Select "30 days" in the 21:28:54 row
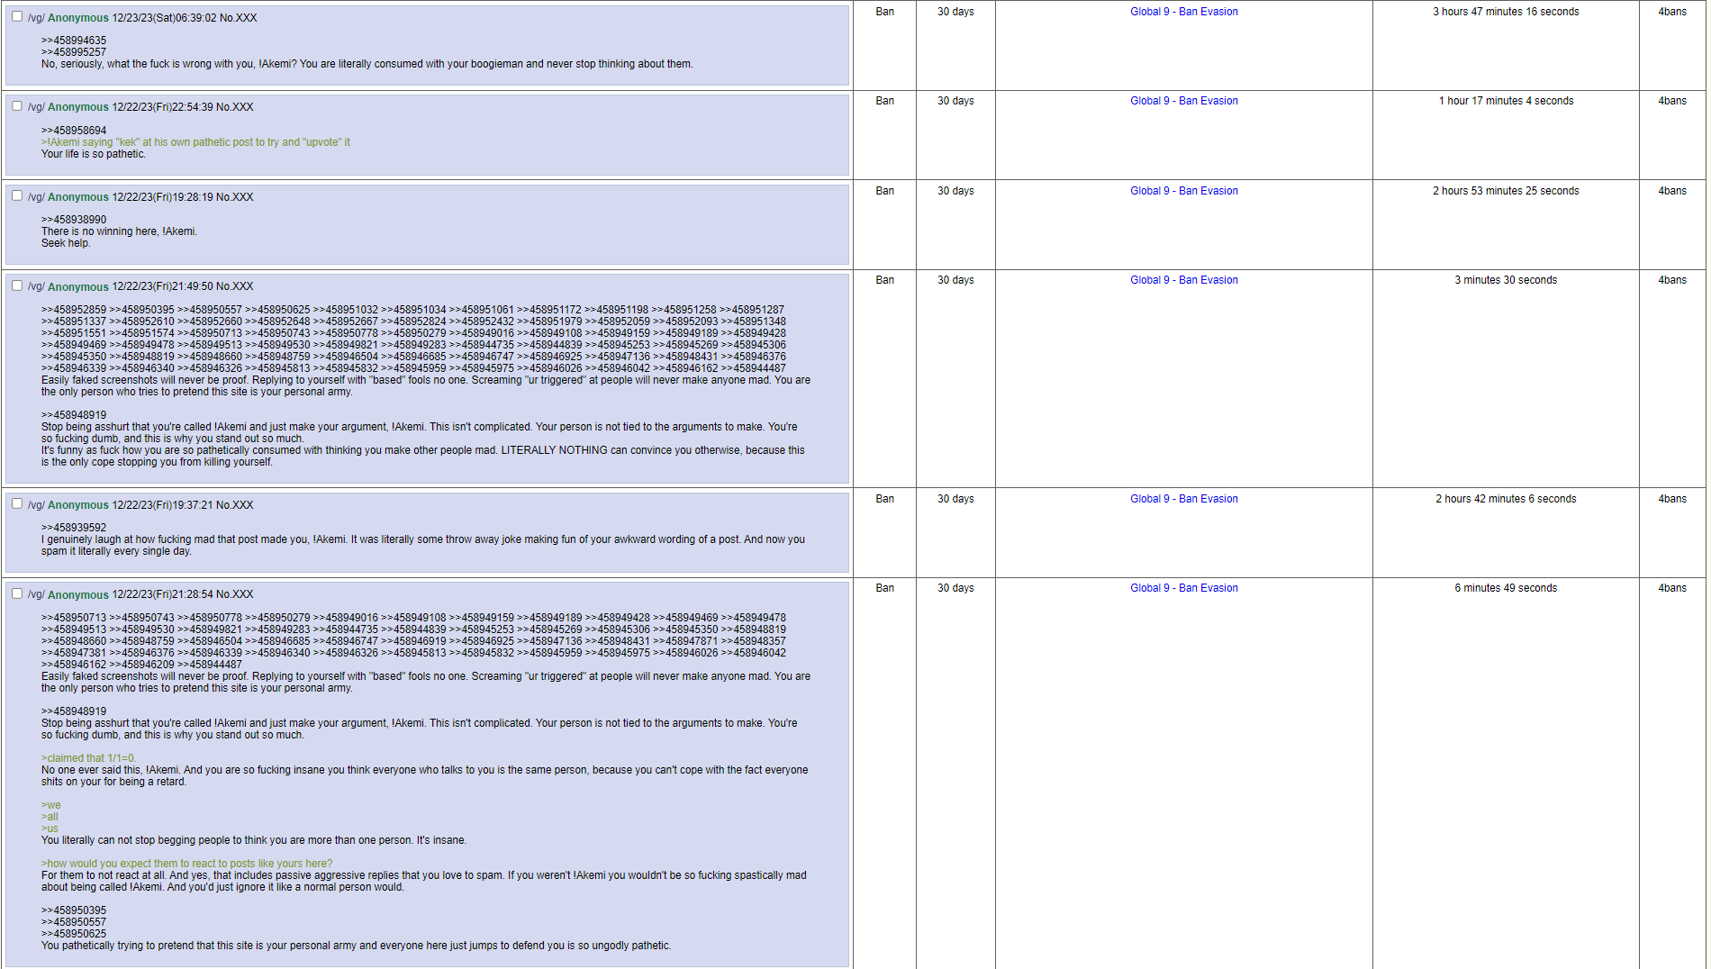The height and width of the screenshot is (969, 1711). coord(955,588)
